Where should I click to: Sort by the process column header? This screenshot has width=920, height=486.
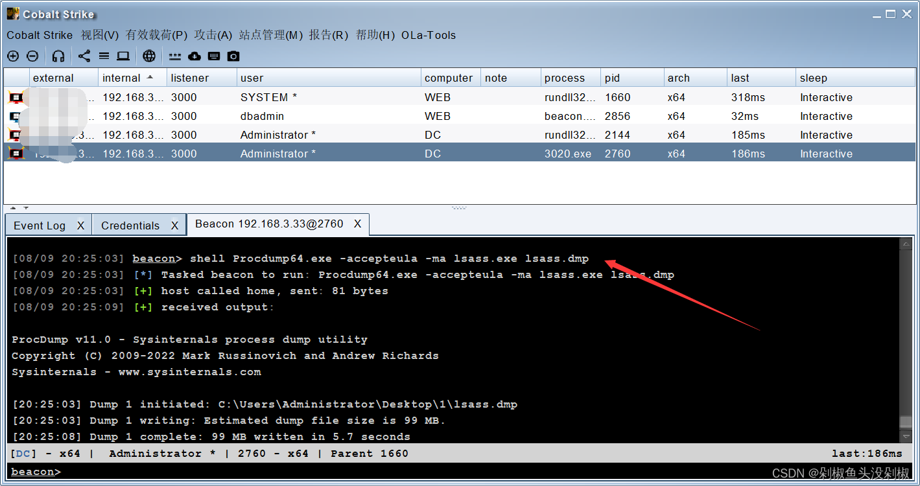[x=571, y=78]
